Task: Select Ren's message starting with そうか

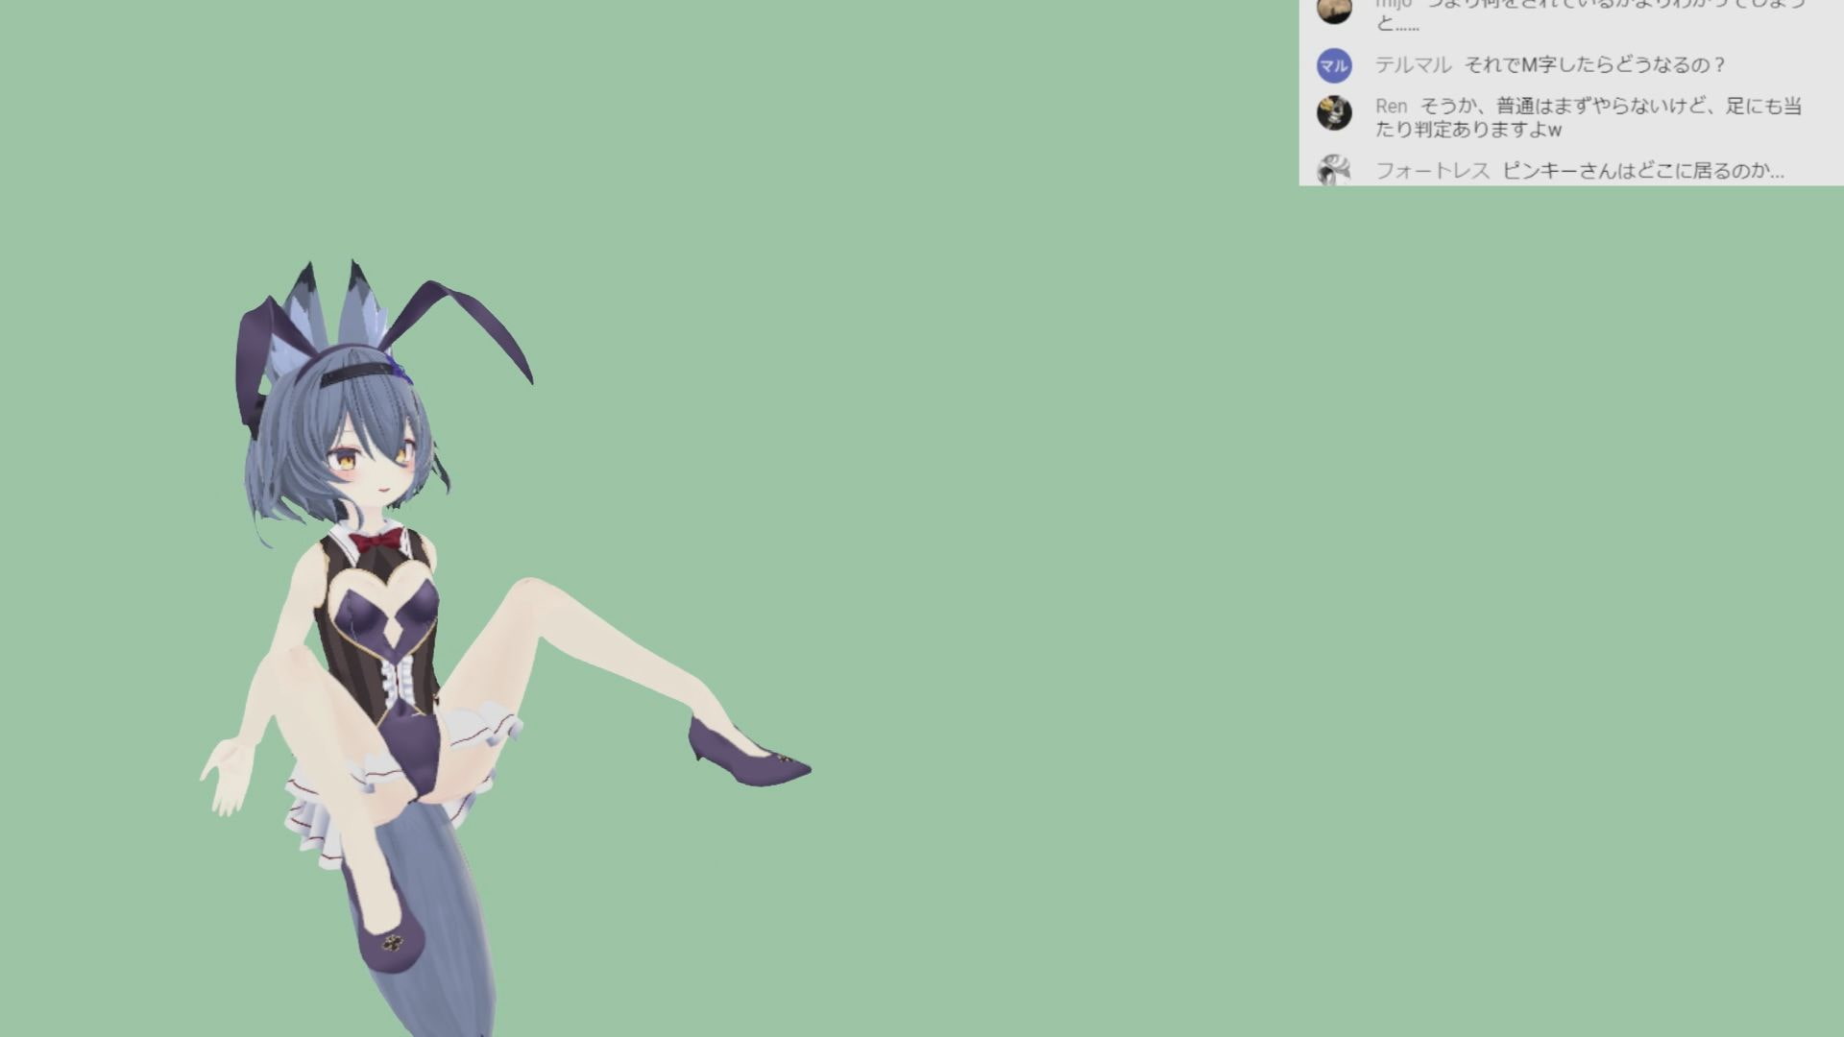Action: tap(1610, 107)
